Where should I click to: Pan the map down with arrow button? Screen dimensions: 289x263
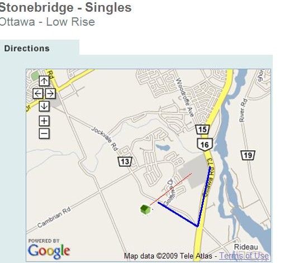click(44, 106)
